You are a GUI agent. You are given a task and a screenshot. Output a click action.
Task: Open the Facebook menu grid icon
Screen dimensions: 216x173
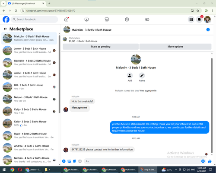tap(191, 19)
